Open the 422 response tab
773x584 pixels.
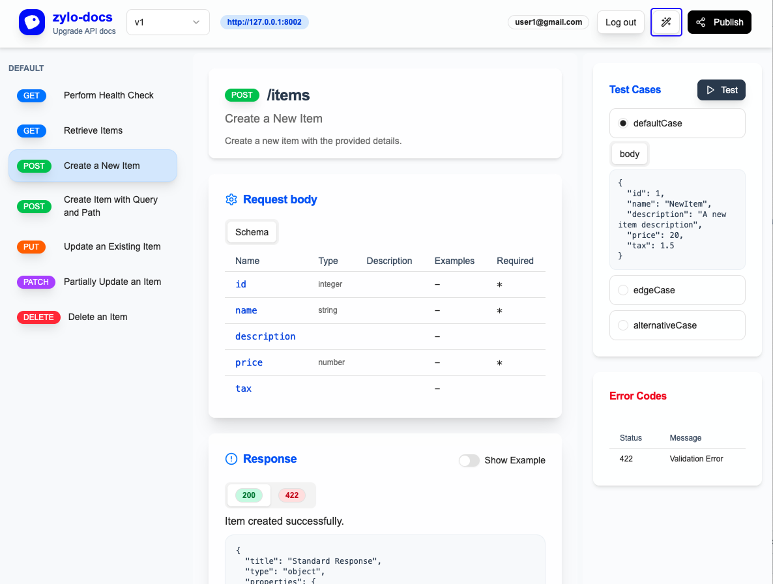click(x=292, y=495)
